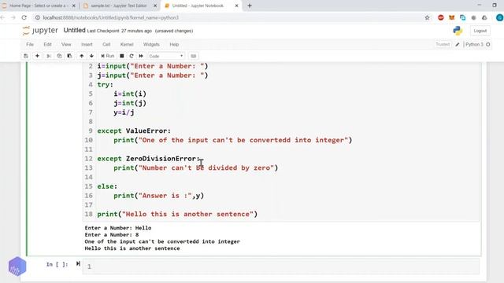Screen dimensions: 504x283
Task: Close the sample.txt browser tab
Action: click(x=155, y=6)
